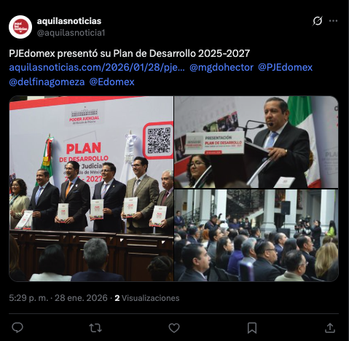This screenshot has width=349, height=341.
Task: Click the aquilasnoticias profile avatar
Action: pos(20,27)
